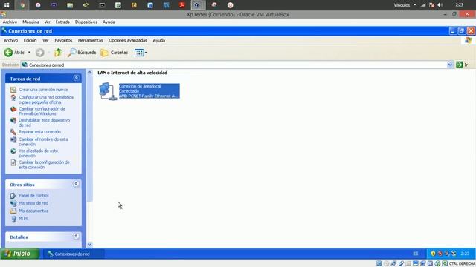Collapse the Otros sitios panel
The image size is (476, 267).
(76, 185)
